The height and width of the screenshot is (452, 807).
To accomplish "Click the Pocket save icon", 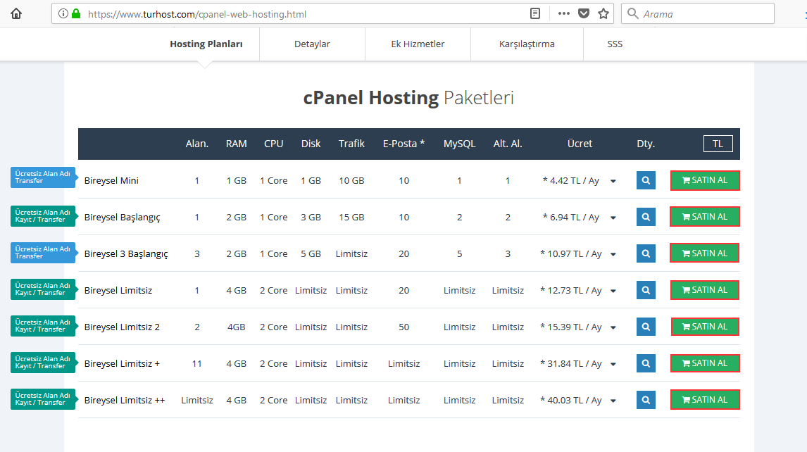I will pyautogui.click(x=583, y=13).
